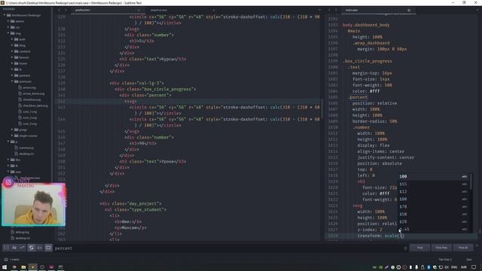This screenshot has width=482, height=271.
Task: Go to next tab in left pane
Action: (66, 10)
